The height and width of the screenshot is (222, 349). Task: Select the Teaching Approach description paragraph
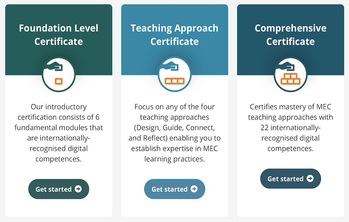(174, 133)
